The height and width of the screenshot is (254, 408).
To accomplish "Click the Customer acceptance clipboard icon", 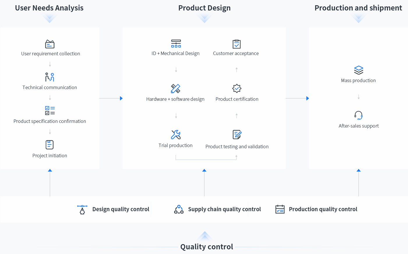I will pyautogui.click(x=236, y=44).
